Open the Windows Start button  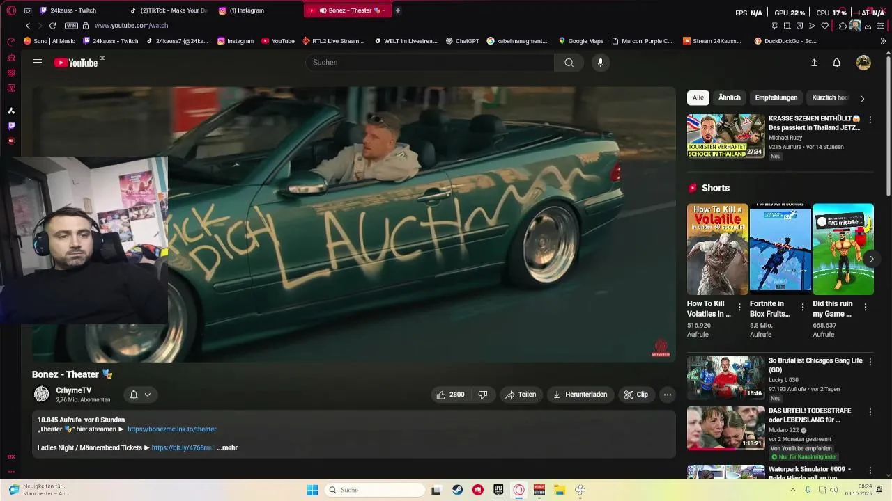point(312,490)
